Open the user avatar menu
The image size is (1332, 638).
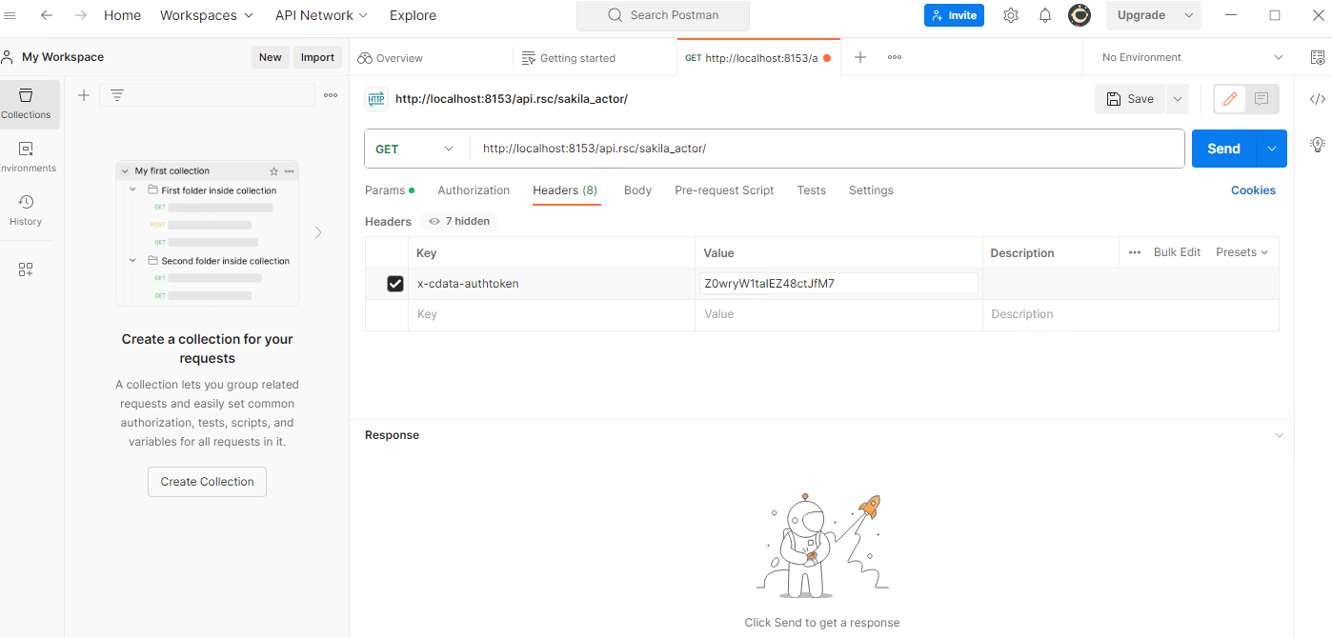(1080, 15)
